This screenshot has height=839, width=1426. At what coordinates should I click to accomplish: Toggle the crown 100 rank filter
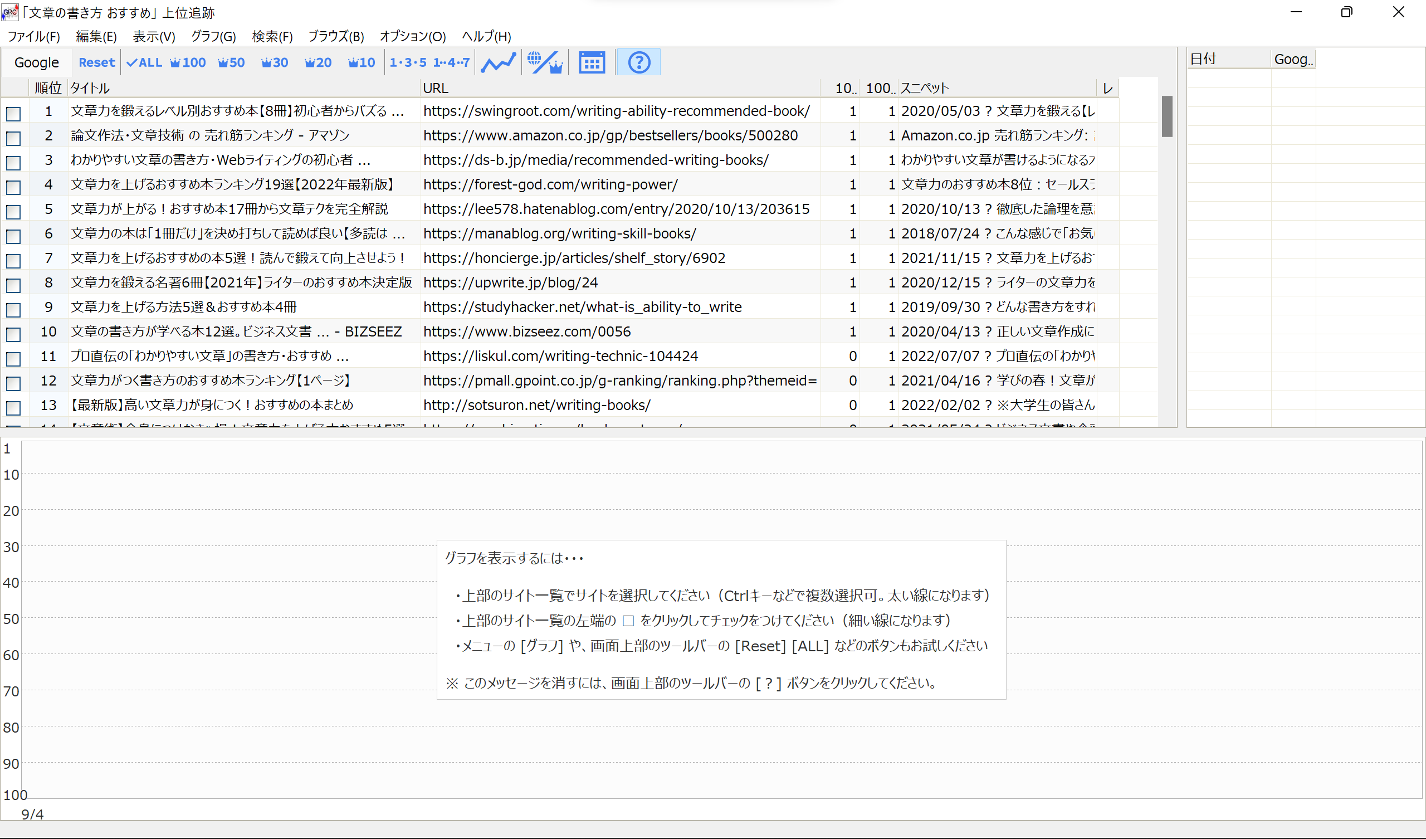[187, 62]
